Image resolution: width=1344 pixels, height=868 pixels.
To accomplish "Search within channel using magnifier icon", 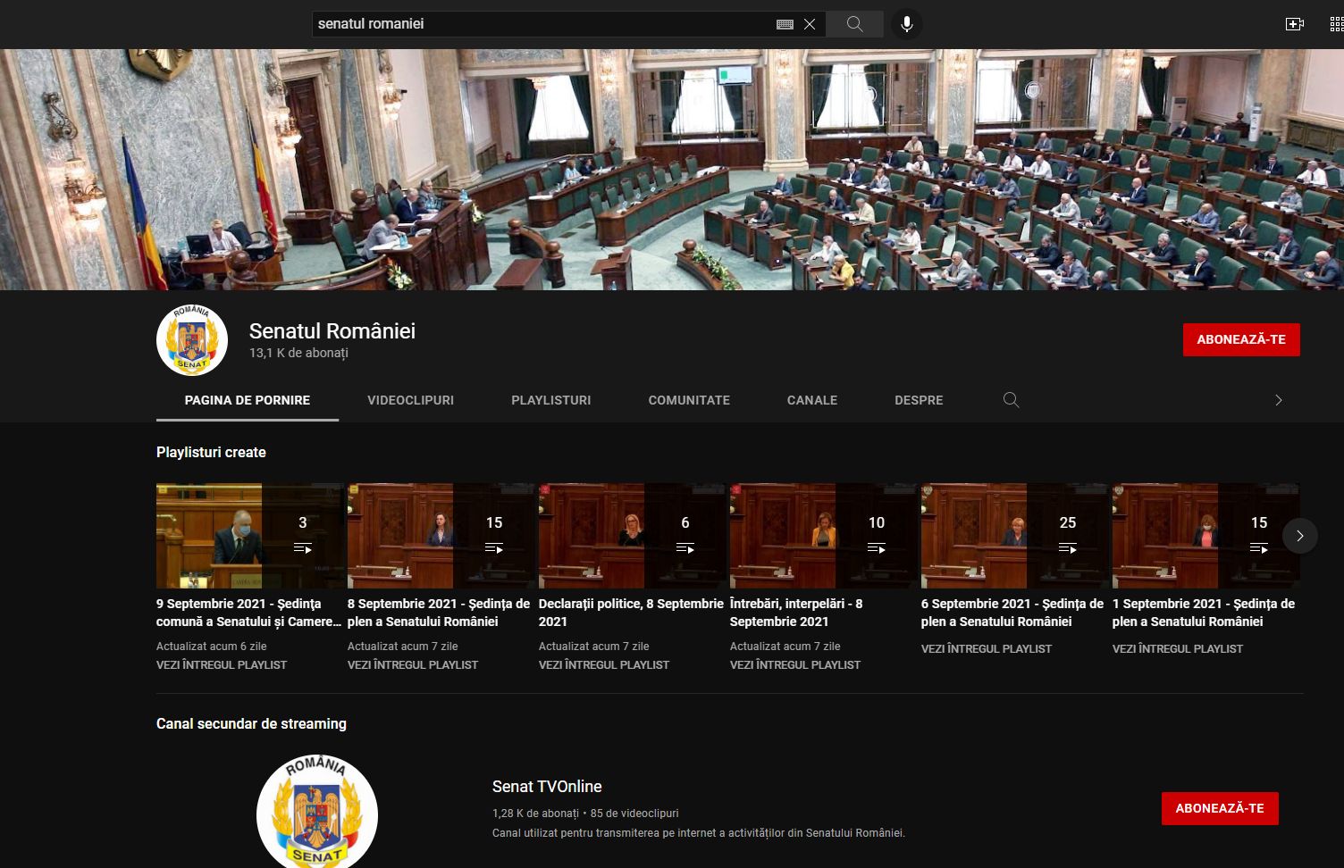I will click(1011, 400).
